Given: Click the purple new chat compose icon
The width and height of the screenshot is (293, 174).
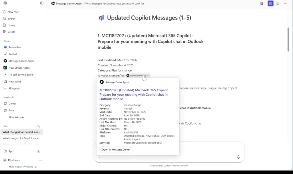Looking at the screenshot, I should [x=270, y=3].
